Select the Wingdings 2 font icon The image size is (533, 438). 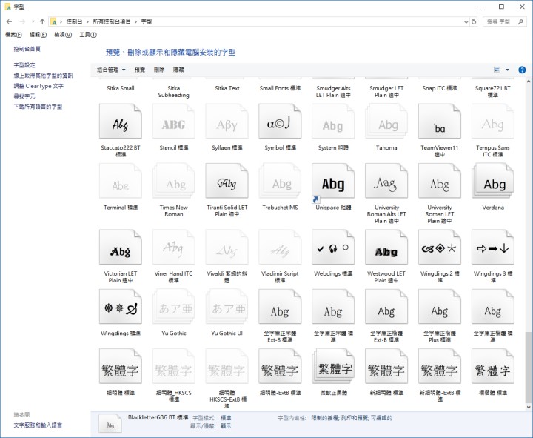pos(440,248)
